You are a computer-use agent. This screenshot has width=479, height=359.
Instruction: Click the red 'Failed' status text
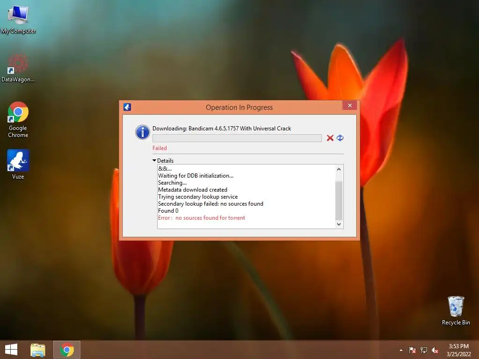(x=160, y=148)
